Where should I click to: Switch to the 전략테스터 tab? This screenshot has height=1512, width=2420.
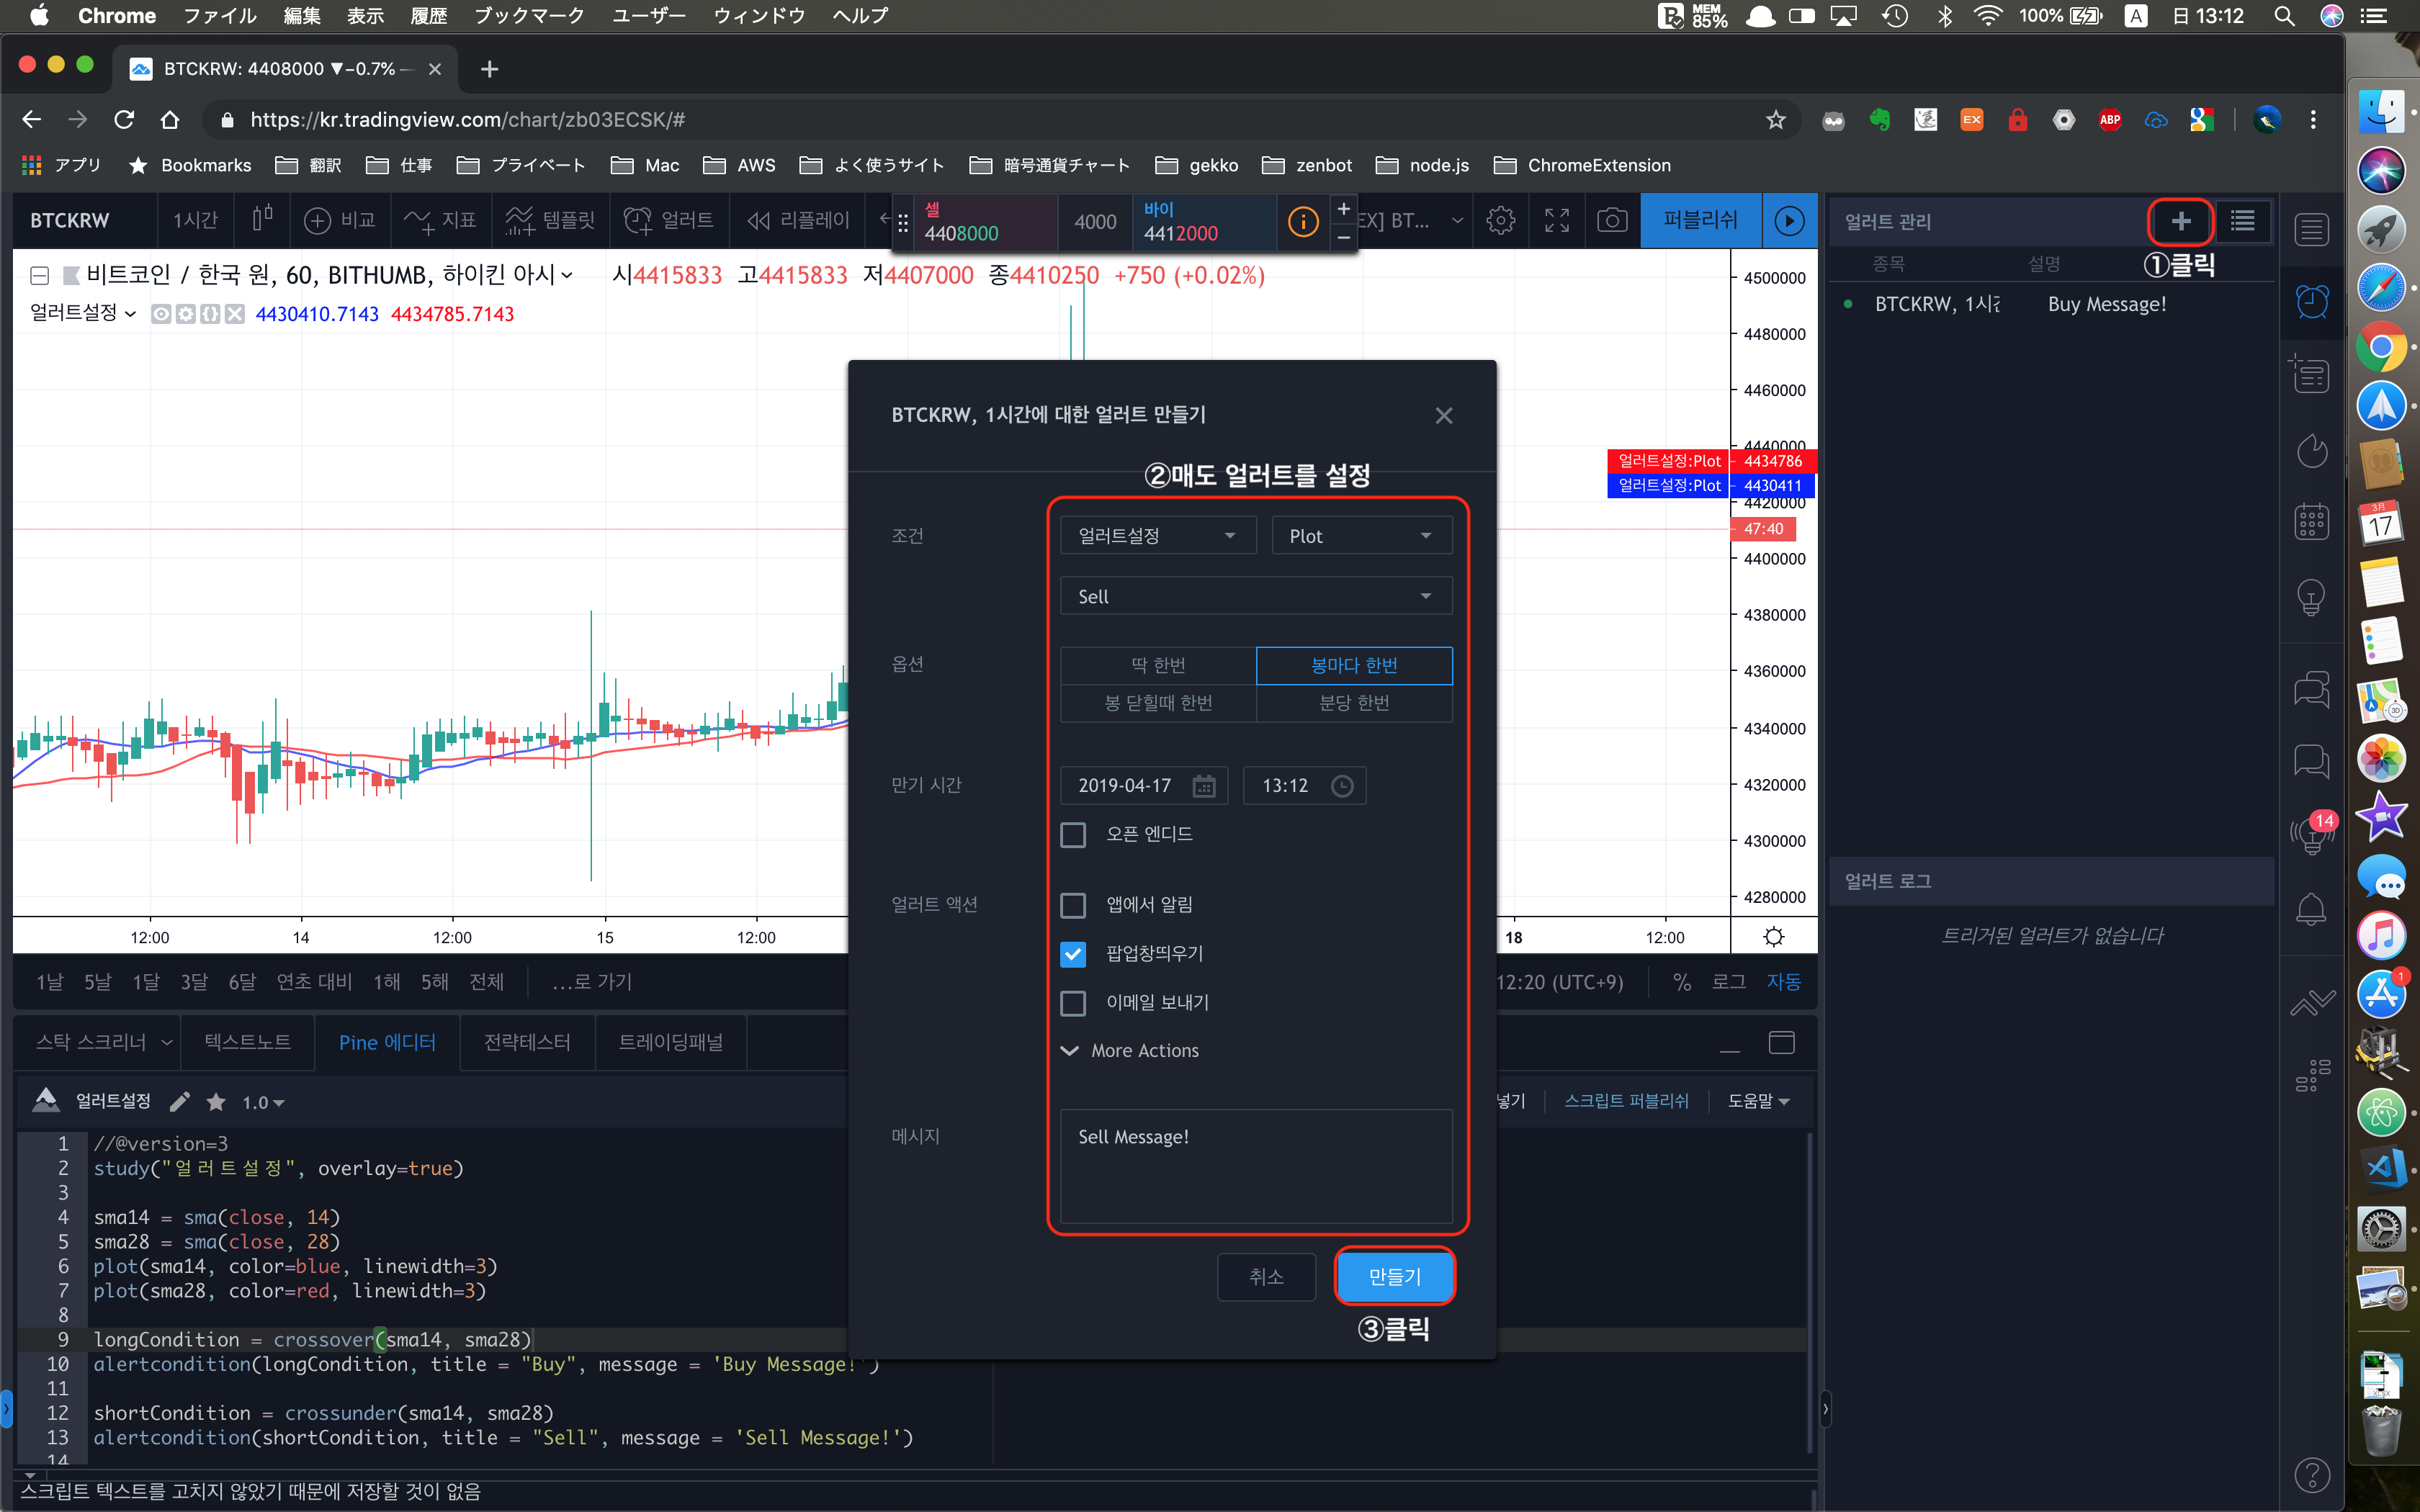click(527, 1042)
